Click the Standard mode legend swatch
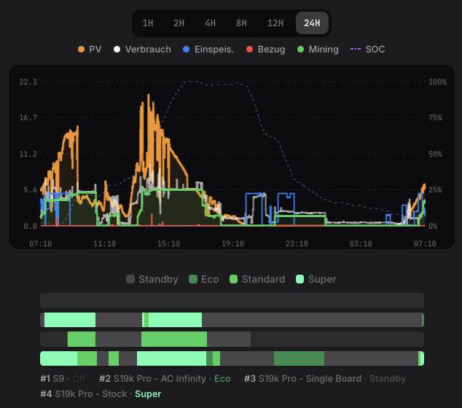 tap(233, 279)
